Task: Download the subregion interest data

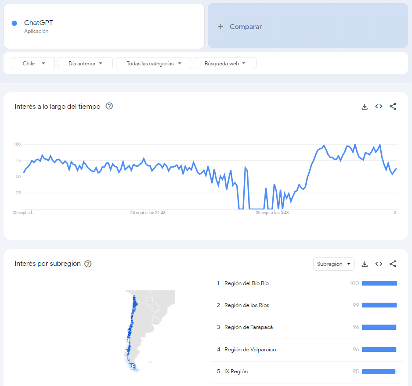Action: click(365, 264)
